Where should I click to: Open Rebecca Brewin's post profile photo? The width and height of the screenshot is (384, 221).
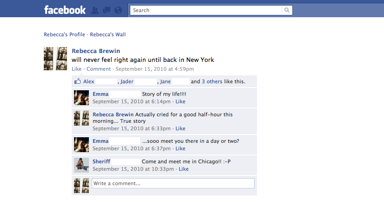[55, 59]
